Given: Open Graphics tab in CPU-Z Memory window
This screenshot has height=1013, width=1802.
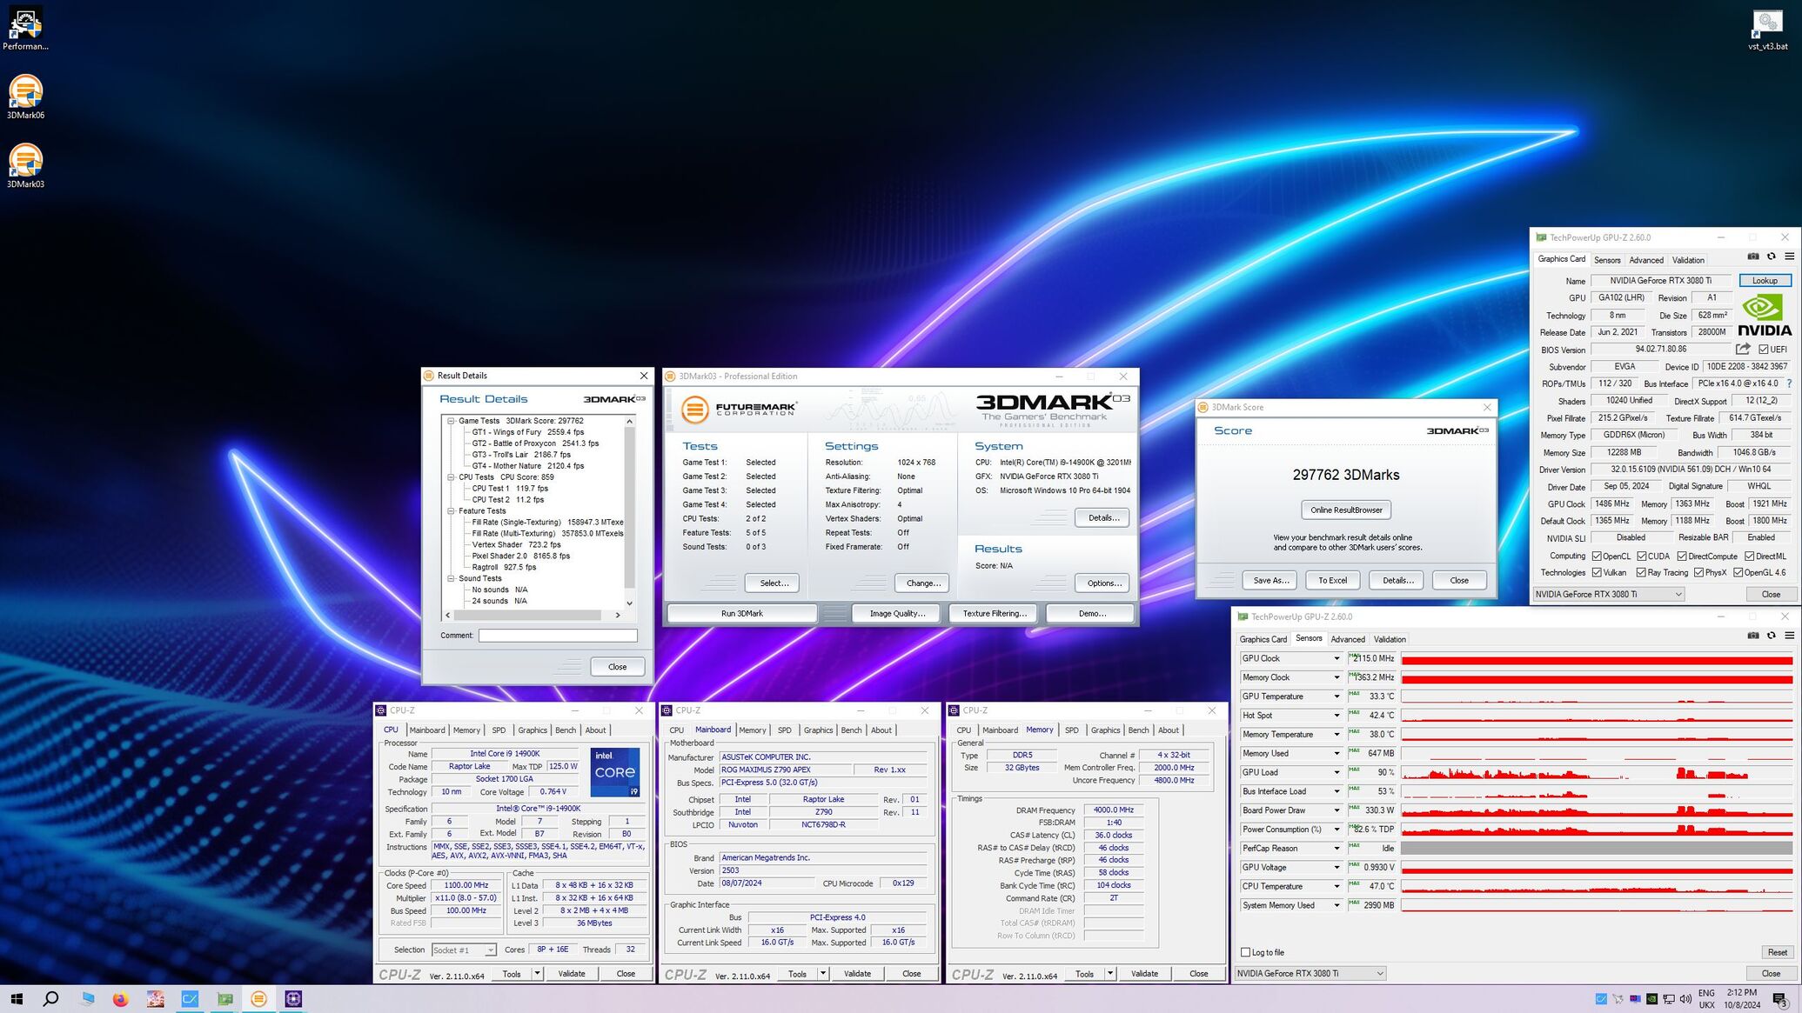Looking at the screenshot, I should click(x=1105, y=730).
